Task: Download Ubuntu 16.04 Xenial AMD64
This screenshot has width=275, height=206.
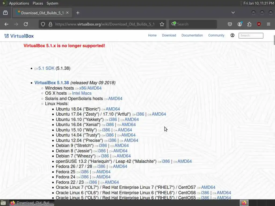Action: click(x=129, y=124)
